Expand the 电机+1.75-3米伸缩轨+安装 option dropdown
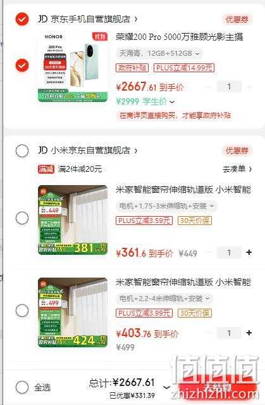This screenshot has width=265, height=405. pyautogui.click(x=166, y=206)
